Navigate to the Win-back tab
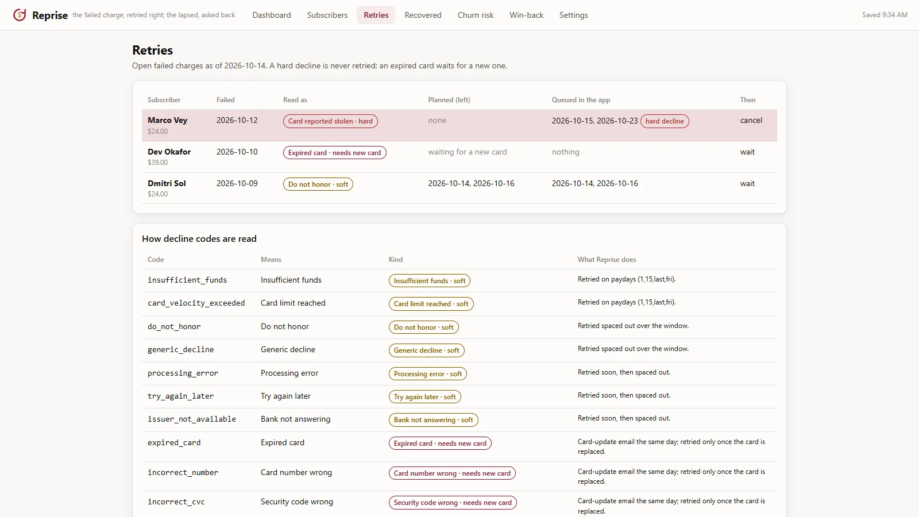Viewport: 919px width, 517px height. click(x=526, y=15)
